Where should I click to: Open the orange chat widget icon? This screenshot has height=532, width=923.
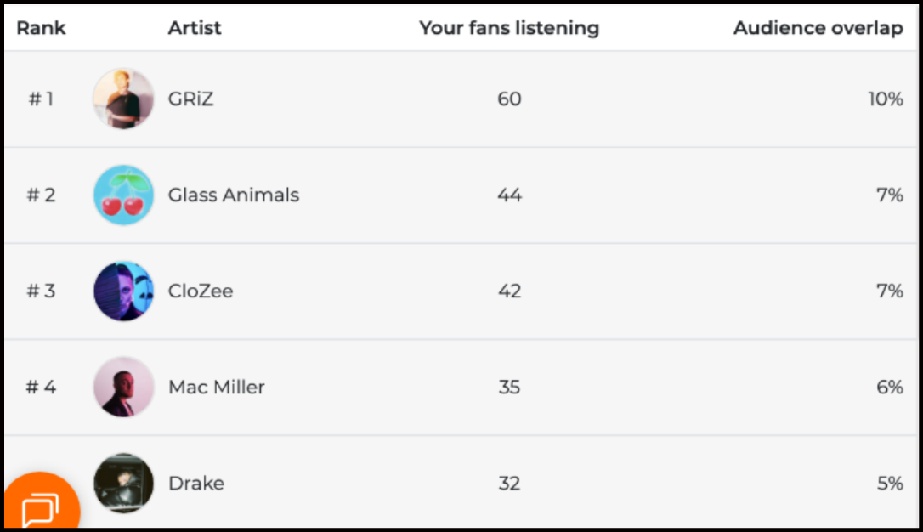39,508
